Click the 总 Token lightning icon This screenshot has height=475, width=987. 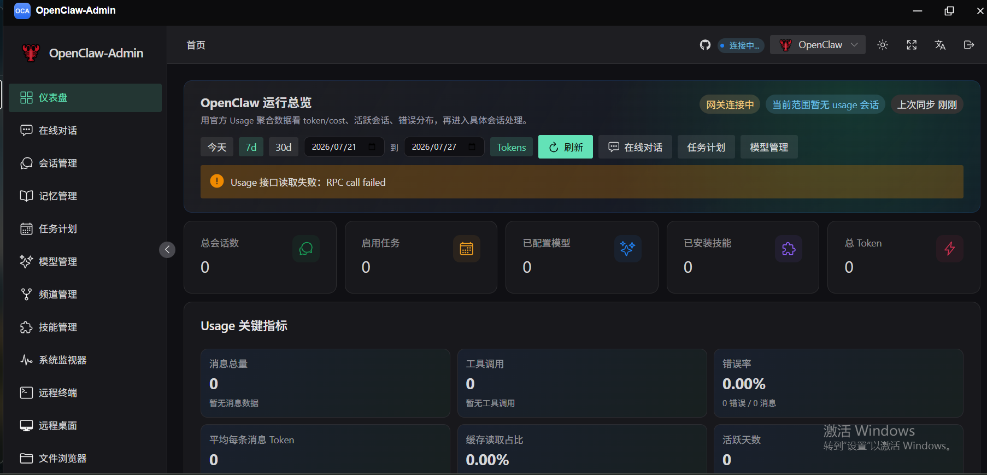[950, 249]
